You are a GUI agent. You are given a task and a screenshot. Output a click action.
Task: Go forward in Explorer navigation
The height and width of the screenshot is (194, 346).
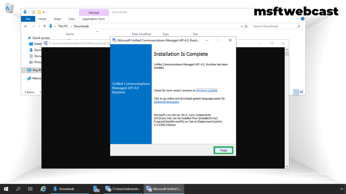(x=33, y=26)
